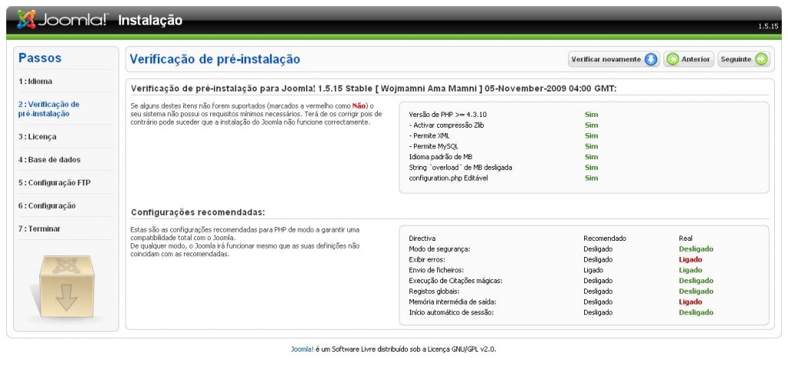Click the Passos sidebar heading
The height and width of the screenshot is (387, 788).
click(x=40, y=58)
